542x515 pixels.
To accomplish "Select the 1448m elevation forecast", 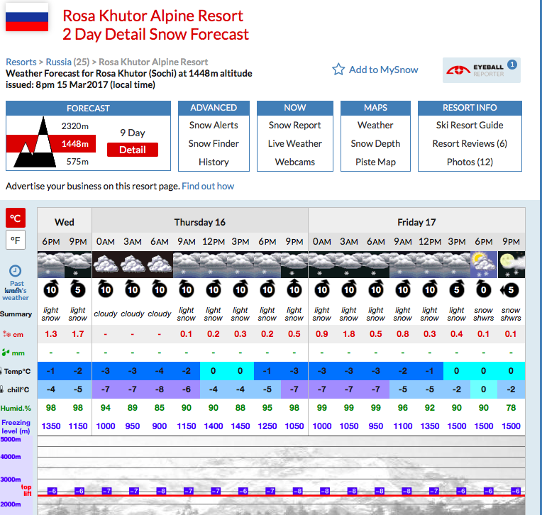I will point(75,144).
